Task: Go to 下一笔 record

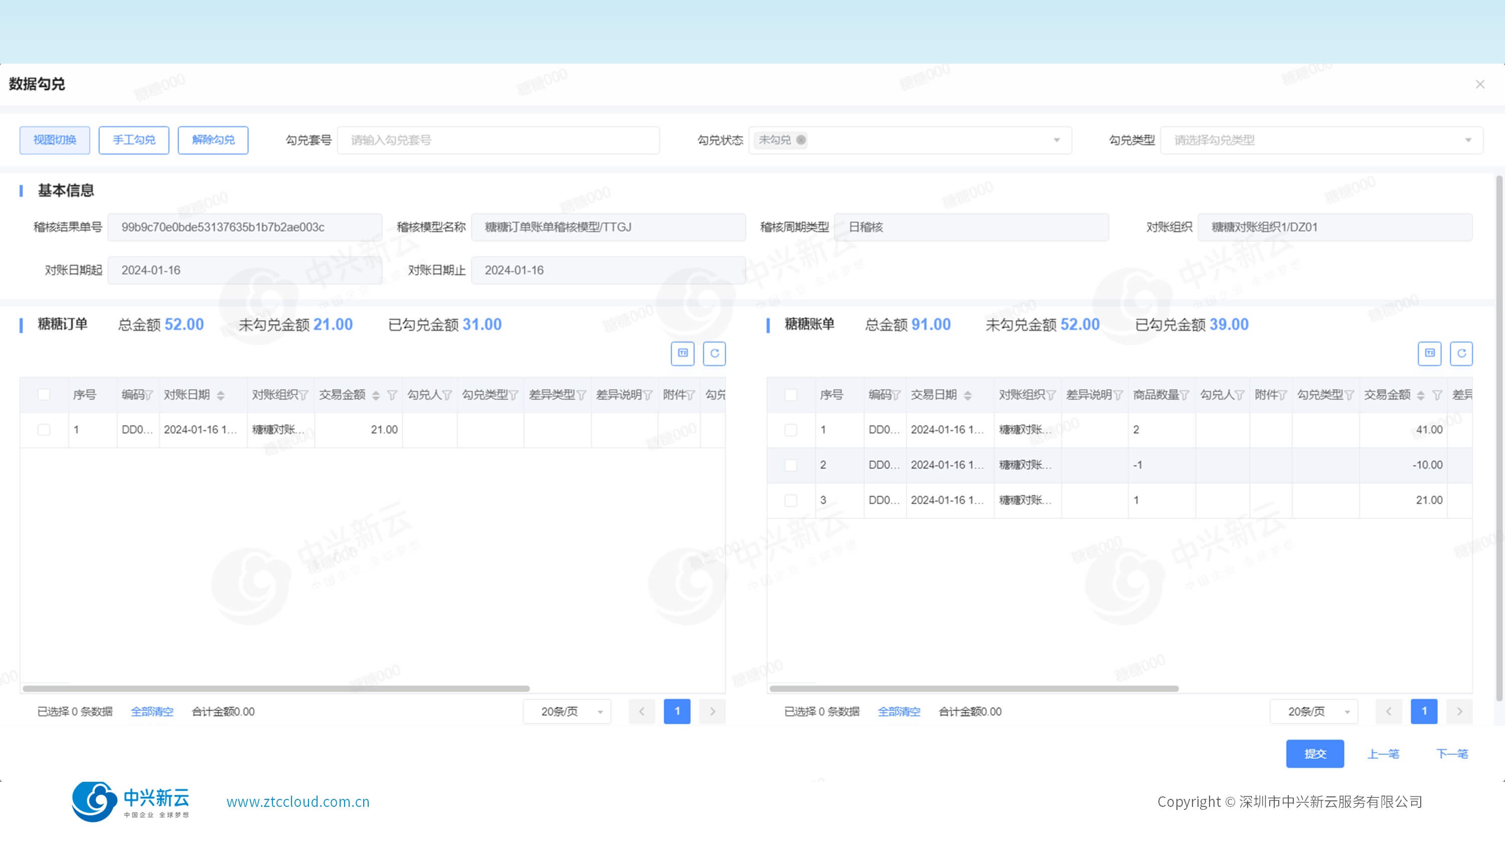Action: [x=1452, y=754]
